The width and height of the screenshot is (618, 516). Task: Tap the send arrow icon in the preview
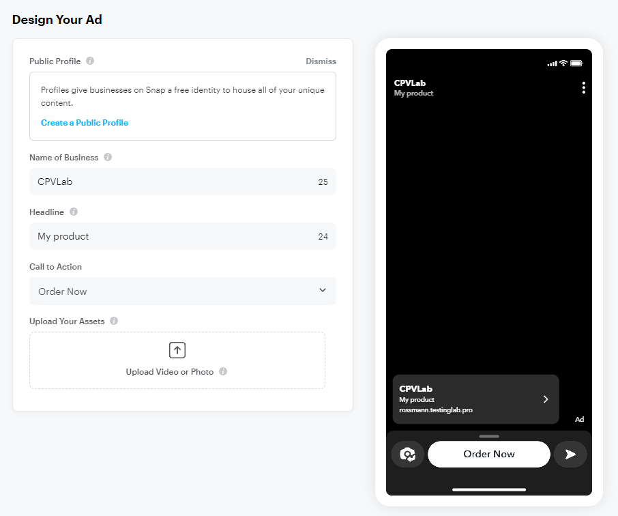click(x=570, y=455)
